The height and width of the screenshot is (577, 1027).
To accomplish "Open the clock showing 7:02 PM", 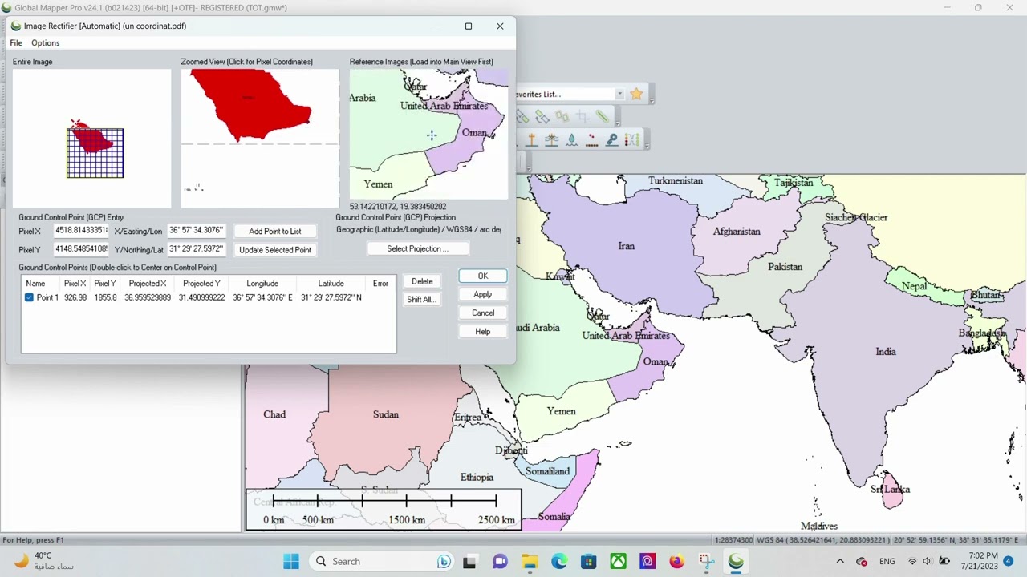I will pyautogui.click(x=983, y=561).
